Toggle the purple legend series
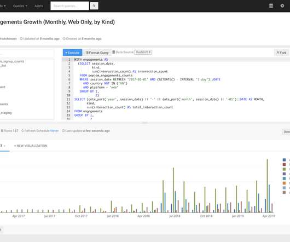The image size is (290, 242). [x=284, y=174]
